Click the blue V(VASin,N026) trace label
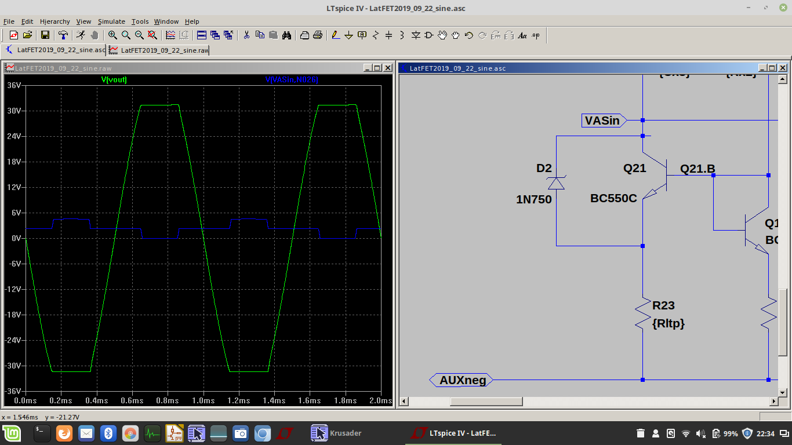792x445 pixels. [292, 79]
